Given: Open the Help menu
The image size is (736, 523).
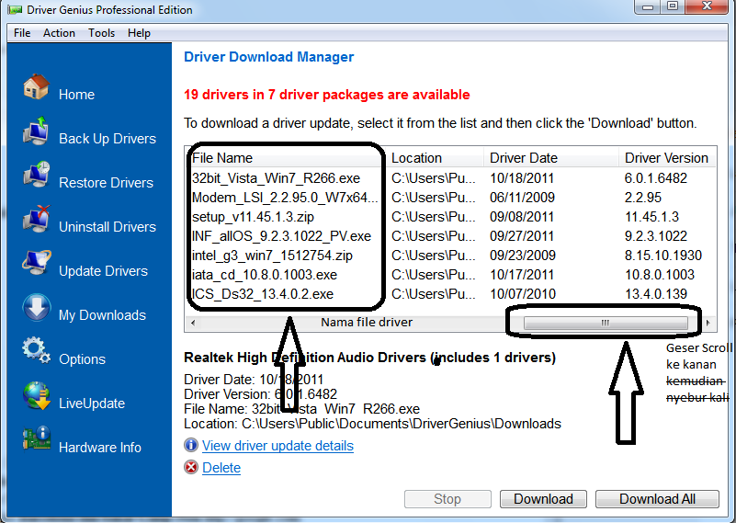Looking at the screenshot, I should pos(139,33).
